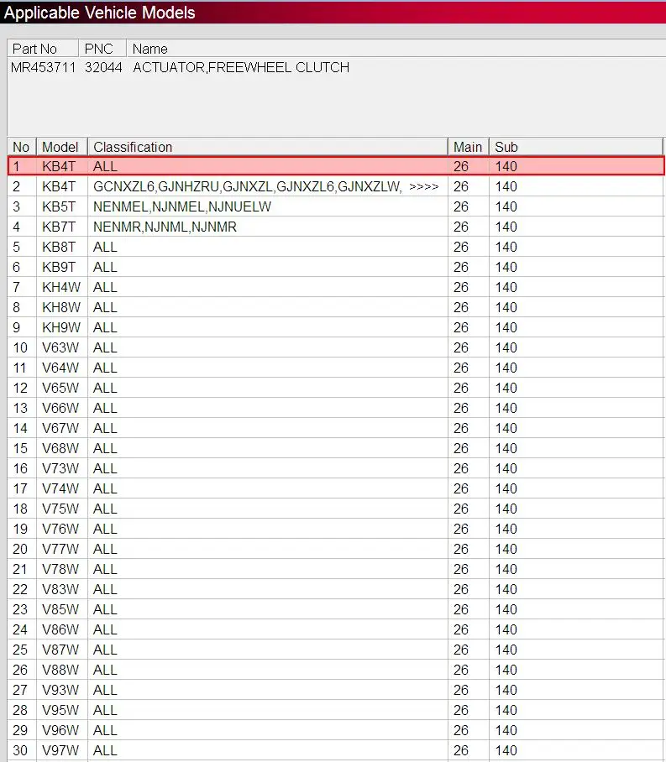Select model V73W row
666x762 pixels.
336,468
